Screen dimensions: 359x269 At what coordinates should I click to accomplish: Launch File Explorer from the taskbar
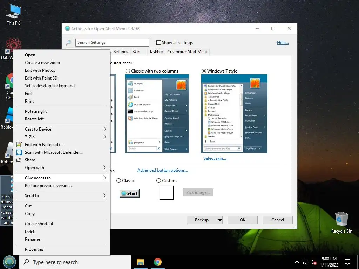[140, 262]
